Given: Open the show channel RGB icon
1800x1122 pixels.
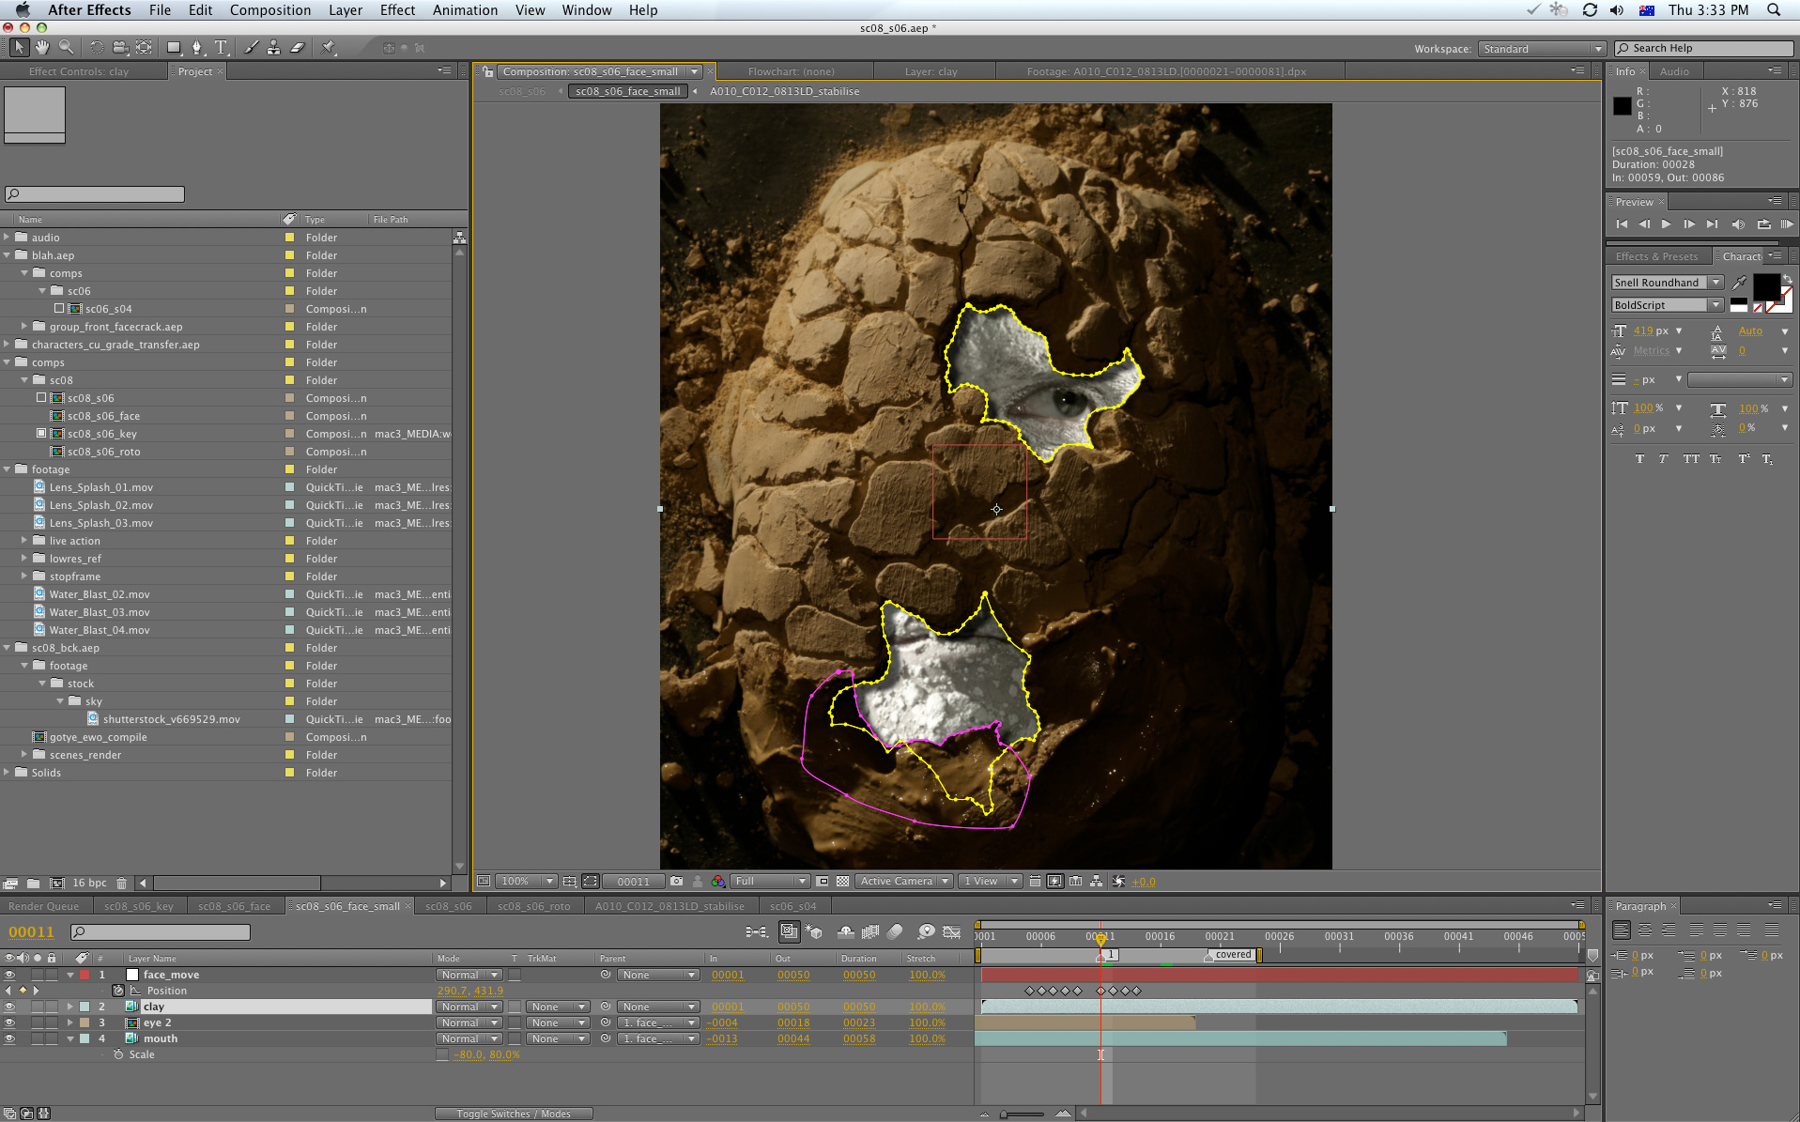Looking at the screenshot, I should click(718, 881).
